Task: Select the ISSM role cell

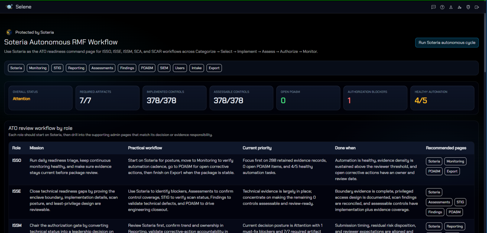Action: pyautogui.click(x=17, y=226)
